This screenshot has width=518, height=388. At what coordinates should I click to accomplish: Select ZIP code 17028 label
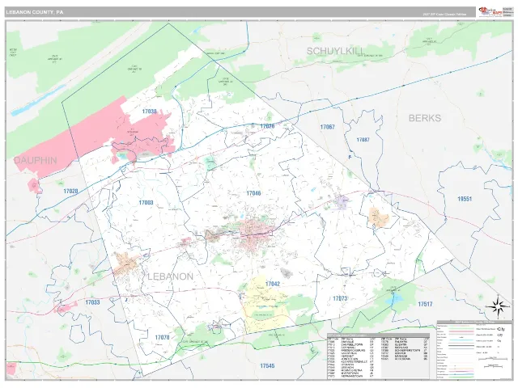(70, 191)
